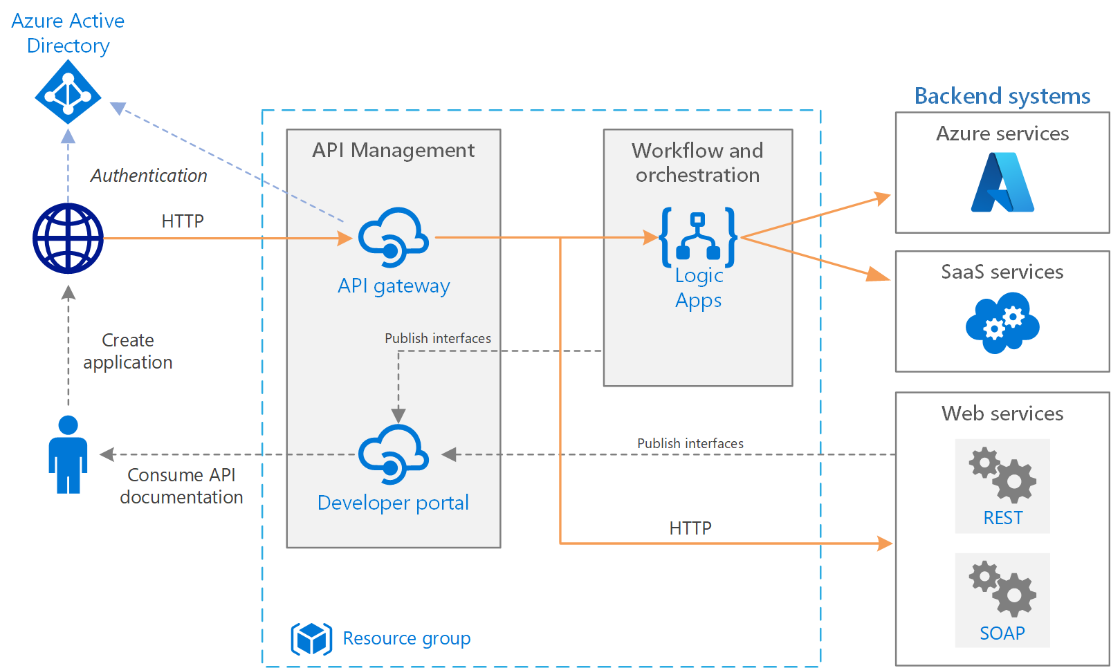Screen dimensions: 1111x668
Task: Click the Logic Apps text label
Action: (699, 288)
